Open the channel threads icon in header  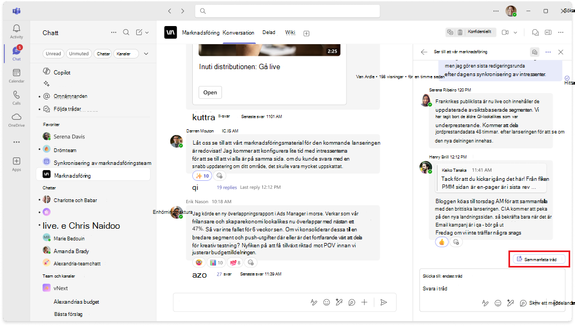click(536, 32)
